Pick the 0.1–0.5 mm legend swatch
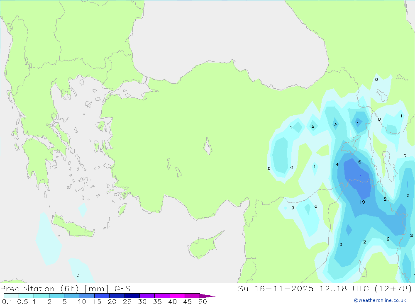The height and width of the screenshot is (304, 415). pyautogui.click(x=11, y=296)
